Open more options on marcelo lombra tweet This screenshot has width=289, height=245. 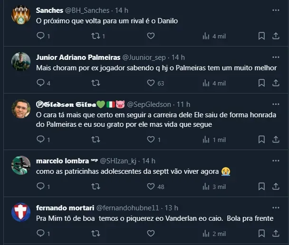click(275, 160)
